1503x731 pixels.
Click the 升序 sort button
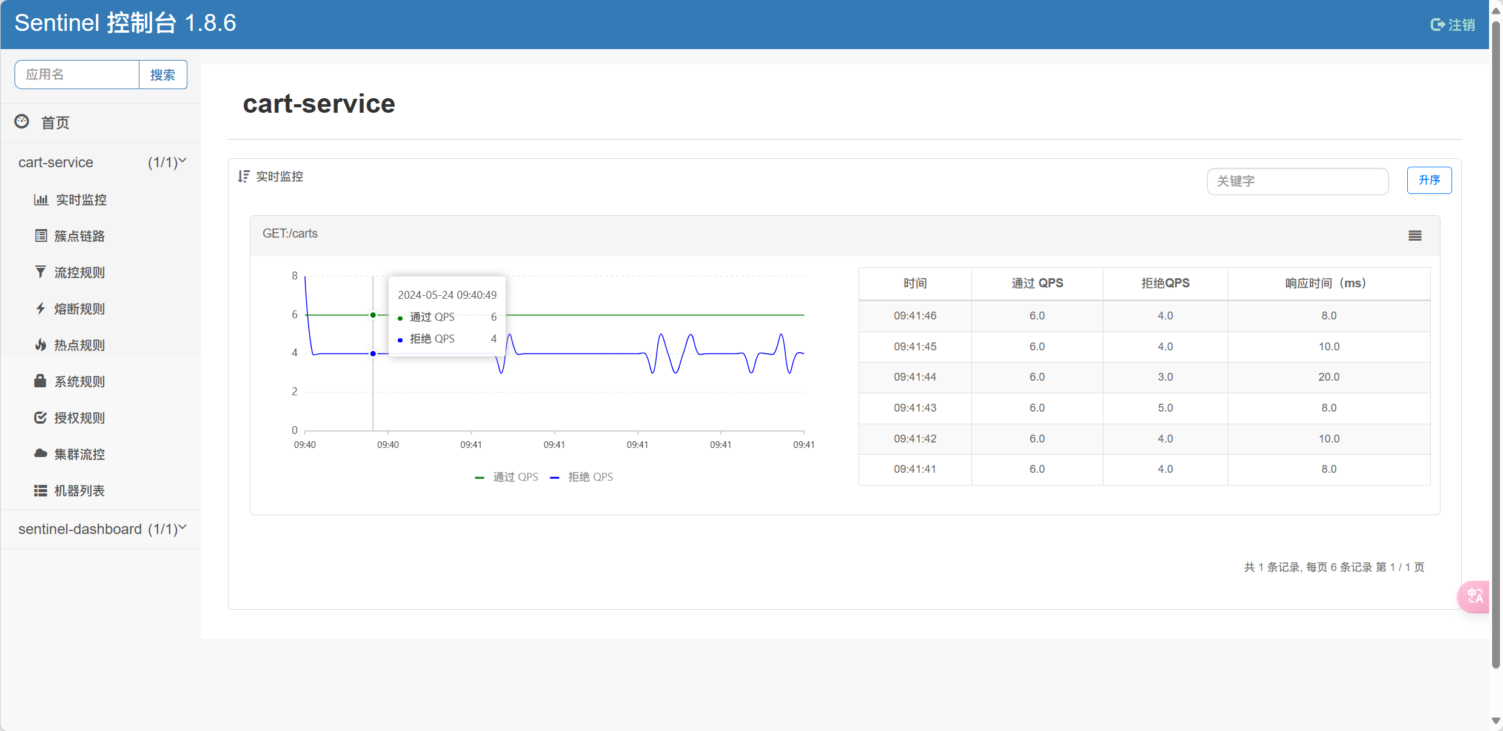[1428, 181]
